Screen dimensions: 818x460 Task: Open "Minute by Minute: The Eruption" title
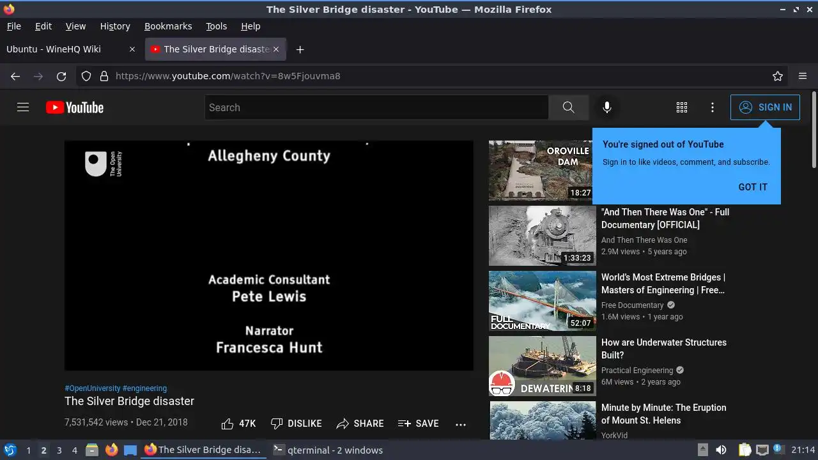pos(664,414)
